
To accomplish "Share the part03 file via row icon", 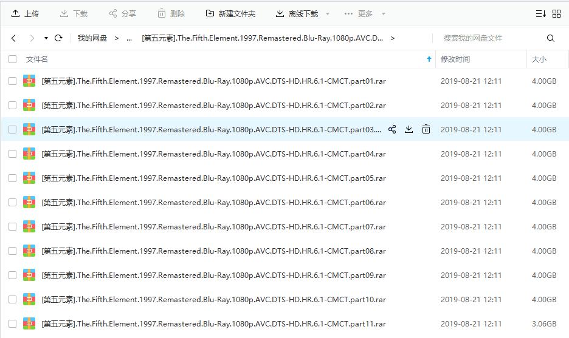I will [x=392, y=129].
